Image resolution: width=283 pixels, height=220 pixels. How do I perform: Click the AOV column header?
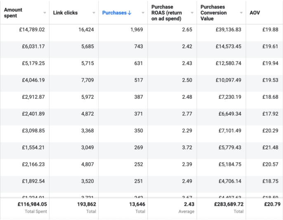coord(255,13)
